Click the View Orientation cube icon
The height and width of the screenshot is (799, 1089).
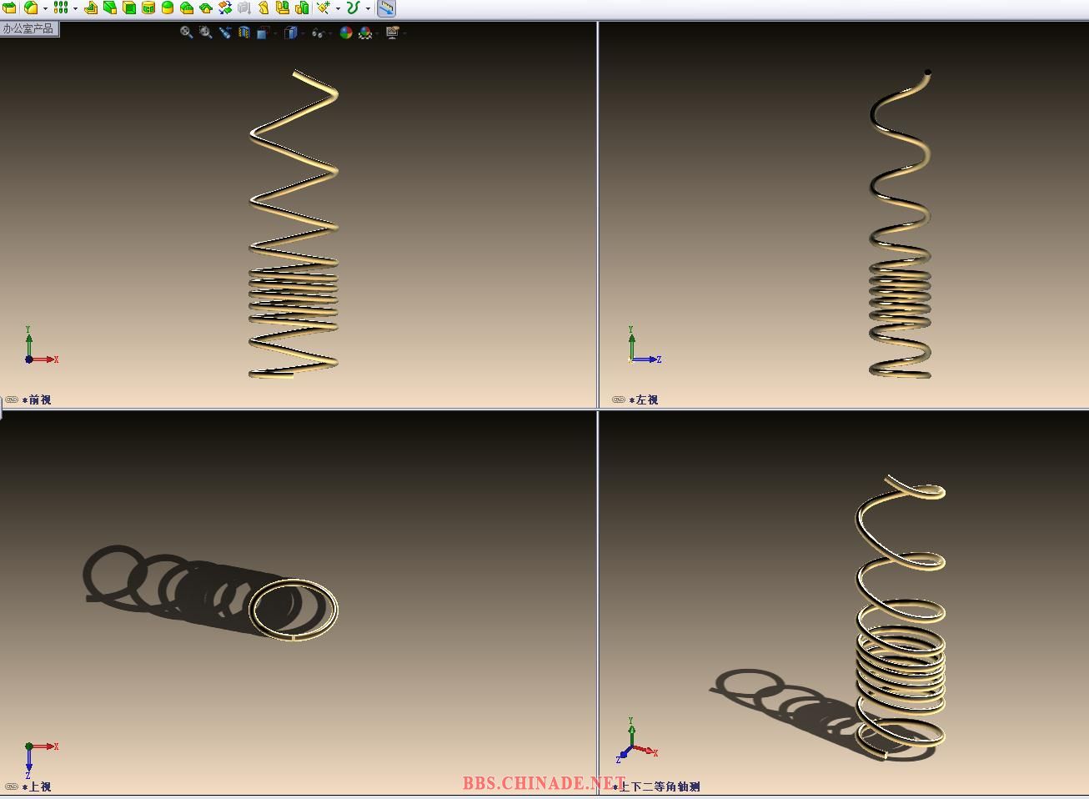click(263, 33)
